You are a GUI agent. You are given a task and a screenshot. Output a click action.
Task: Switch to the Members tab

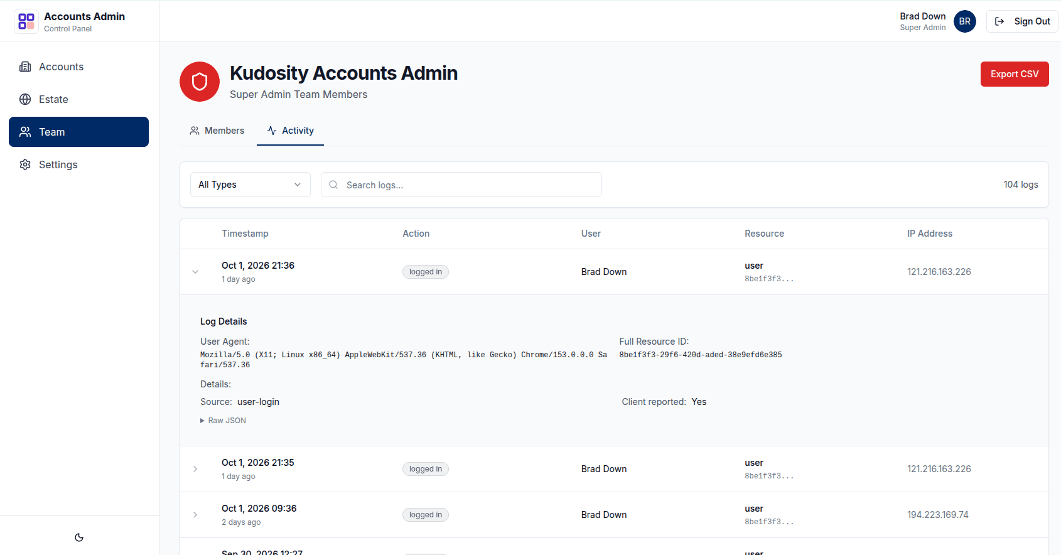217,131
